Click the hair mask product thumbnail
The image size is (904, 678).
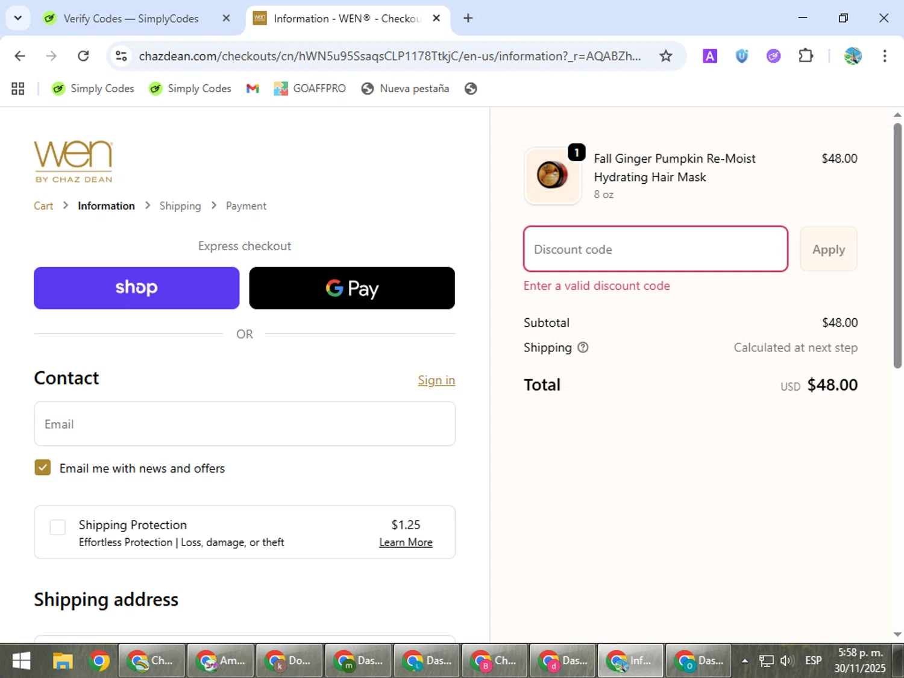point(553,176)
